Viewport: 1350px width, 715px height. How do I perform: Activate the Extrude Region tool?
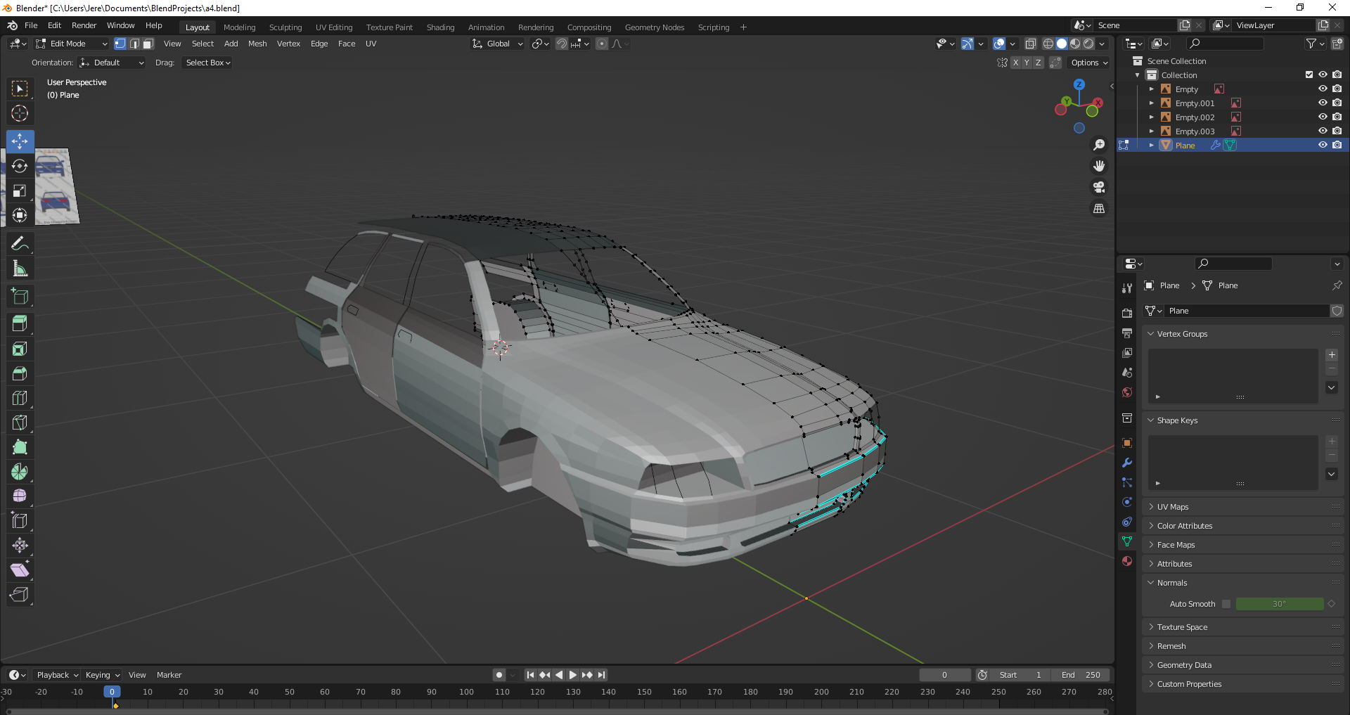(20, 324)
